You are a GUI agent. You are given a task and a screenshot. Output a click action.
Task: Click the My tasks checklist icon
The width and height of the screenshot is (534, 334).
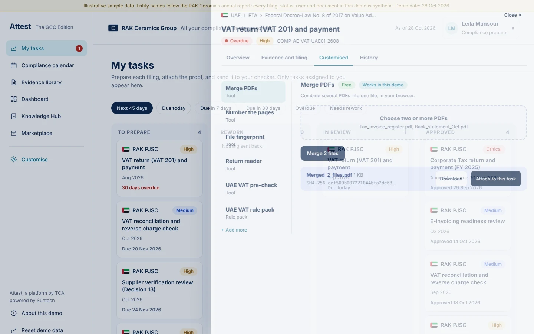coord(14,49)
